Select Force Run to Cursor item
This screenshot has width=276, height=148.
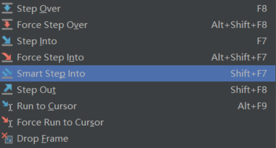point(138,122)
